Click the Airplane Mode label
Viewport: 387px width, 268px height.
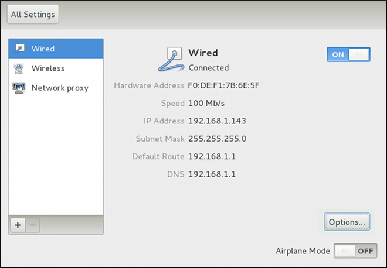coord(303,251)
